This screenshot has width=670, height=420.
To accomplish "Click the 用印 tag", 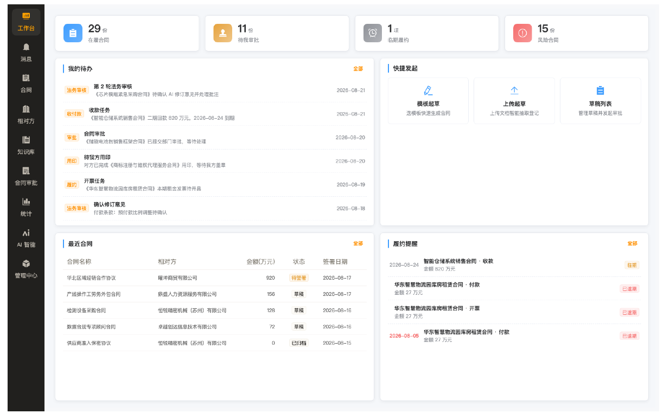I will (x=72, y=161).
